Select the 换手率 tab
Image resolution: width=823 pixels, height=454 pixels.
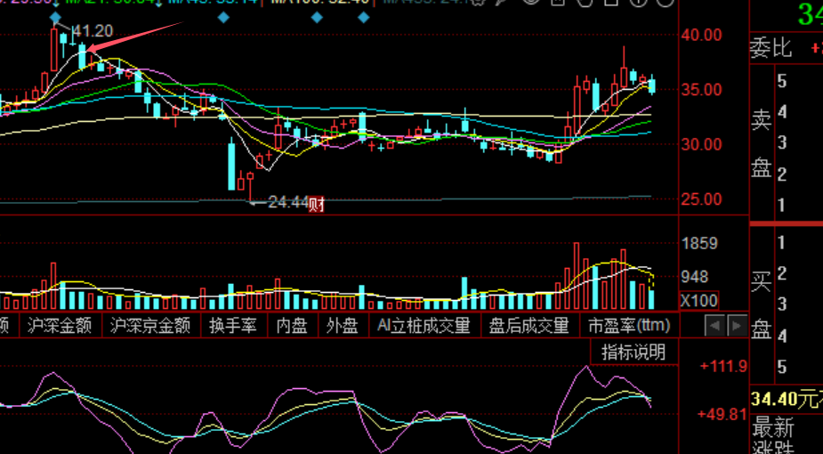(233, 326)
